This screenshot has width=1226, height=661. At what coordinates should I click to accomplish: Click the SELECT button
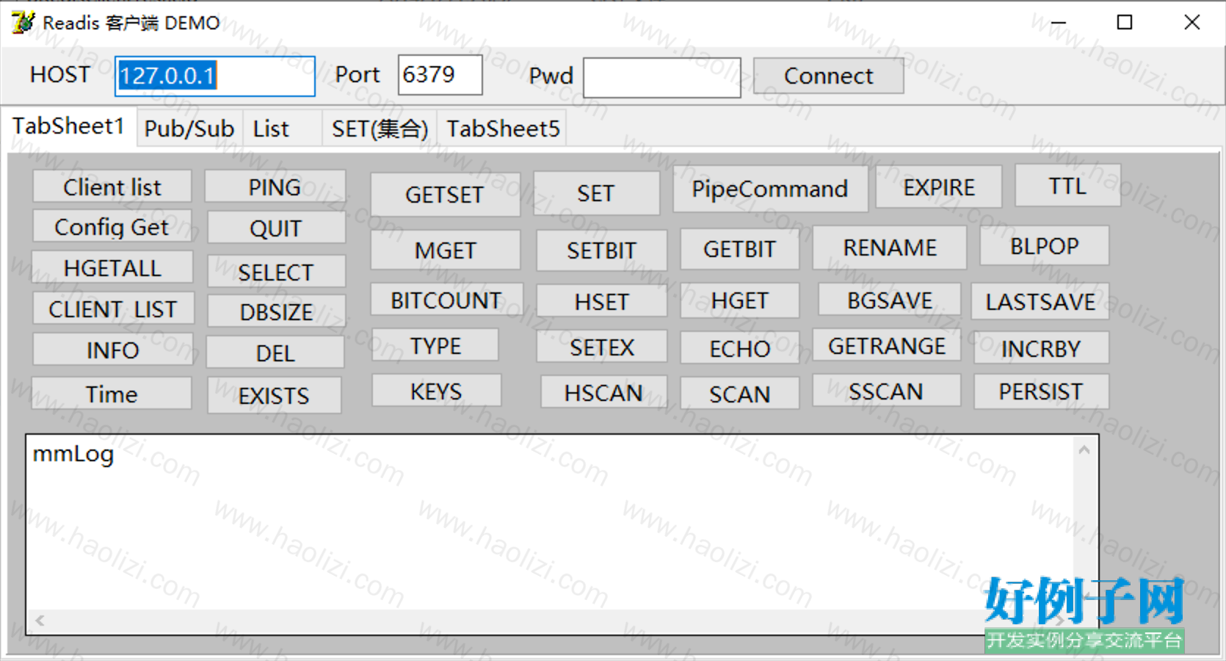tap(276, 272)
